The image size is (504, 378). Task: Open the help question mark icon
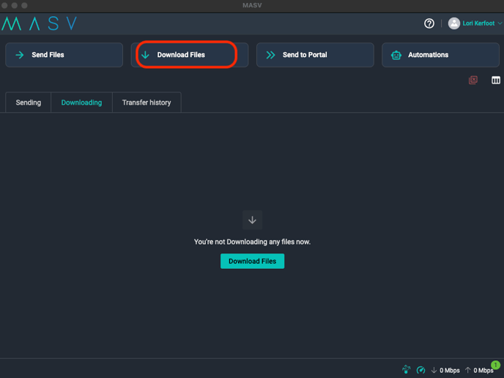tap(429, 23)
